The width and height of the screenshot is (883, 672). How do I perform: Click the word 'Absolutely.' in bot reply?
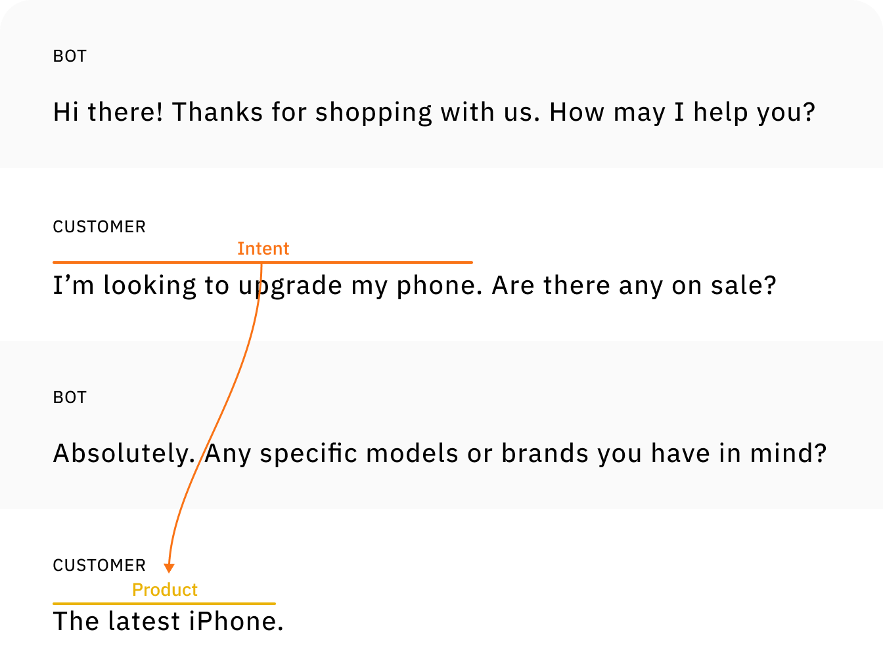(124, 454)
